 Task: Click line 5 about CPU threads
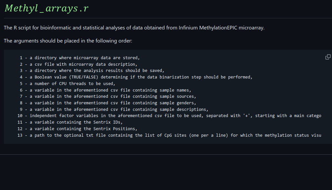pyautogui.click(x=68, y=83)
